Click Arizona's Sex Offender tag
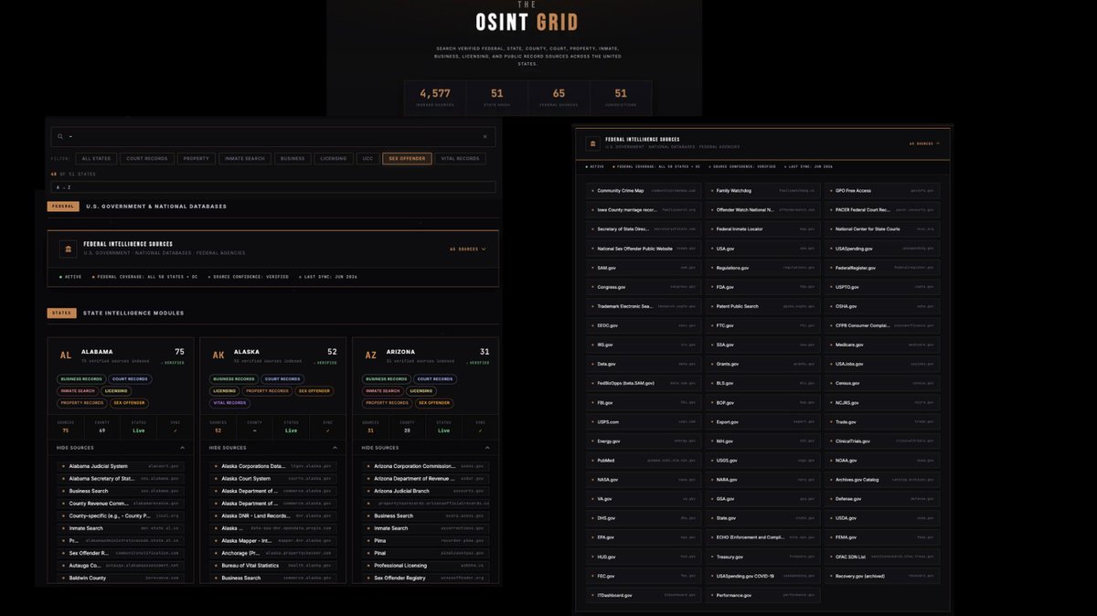1097x616 pixels. tap(434, 402)
